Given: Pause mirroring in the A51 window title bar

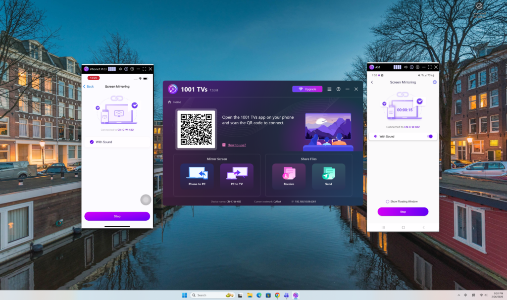Looking at the screenshot, I should click(x=412, y=67).
